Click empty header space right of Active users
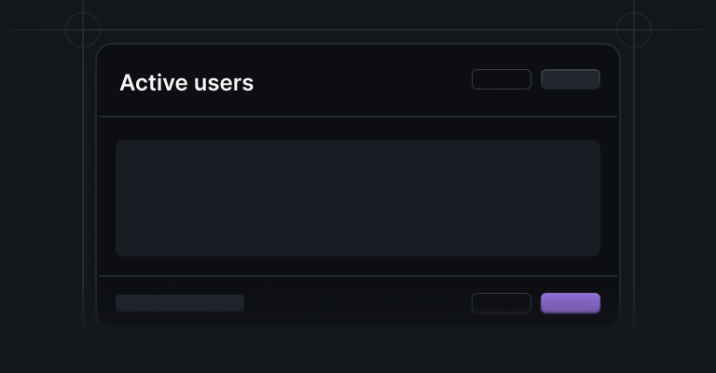The width and height of the screenshot is (716, 373). pyautogui.click(x=361, y=80)
